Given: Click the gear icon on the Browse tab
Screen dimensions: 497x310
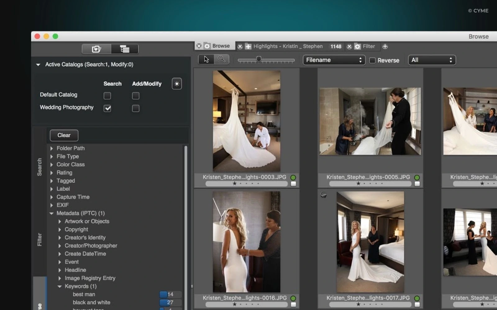Looking at the screenshot, I should point(207,46).
